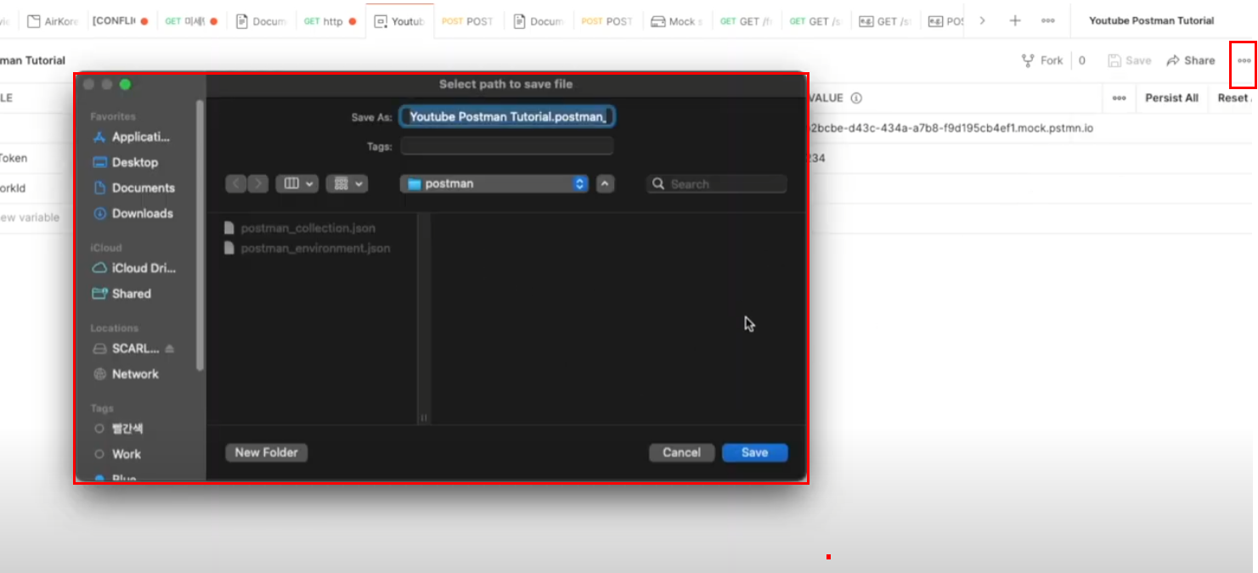Open Network in Locations
The width and height of the screenshot is (1258, 573).
pyautogui.click(x=126, y=374)
